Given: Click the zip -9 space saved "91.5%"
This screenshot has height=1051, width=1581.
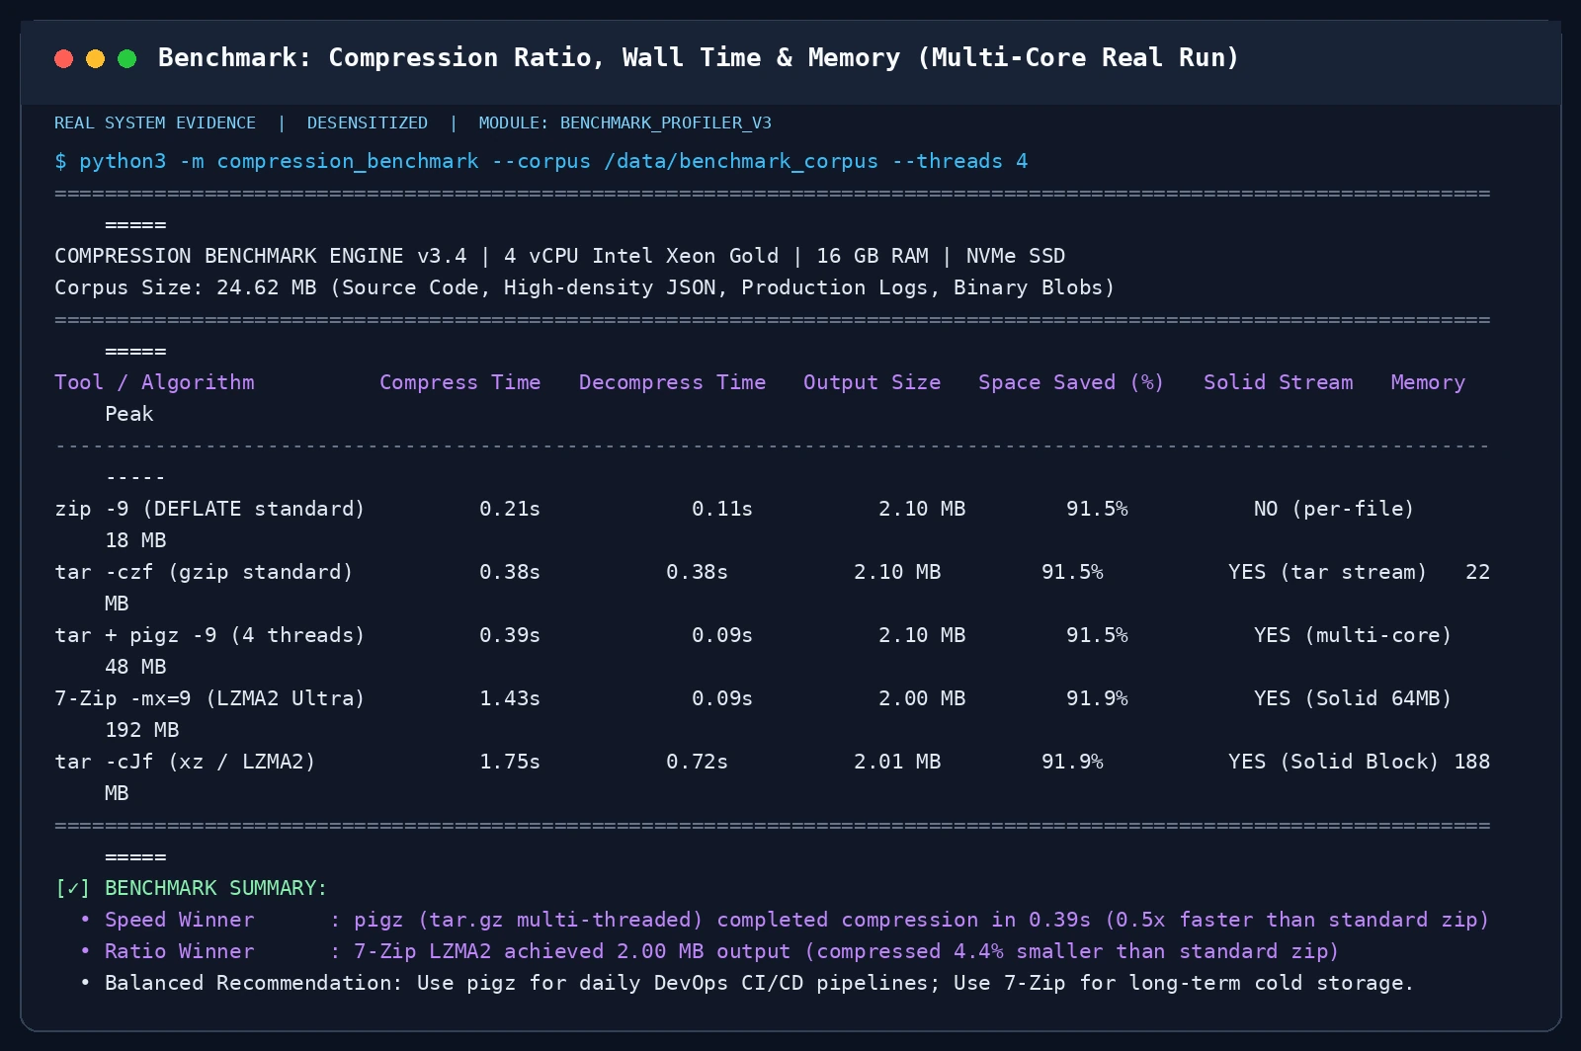Looking at the screenshot, I should [1097, 509].
